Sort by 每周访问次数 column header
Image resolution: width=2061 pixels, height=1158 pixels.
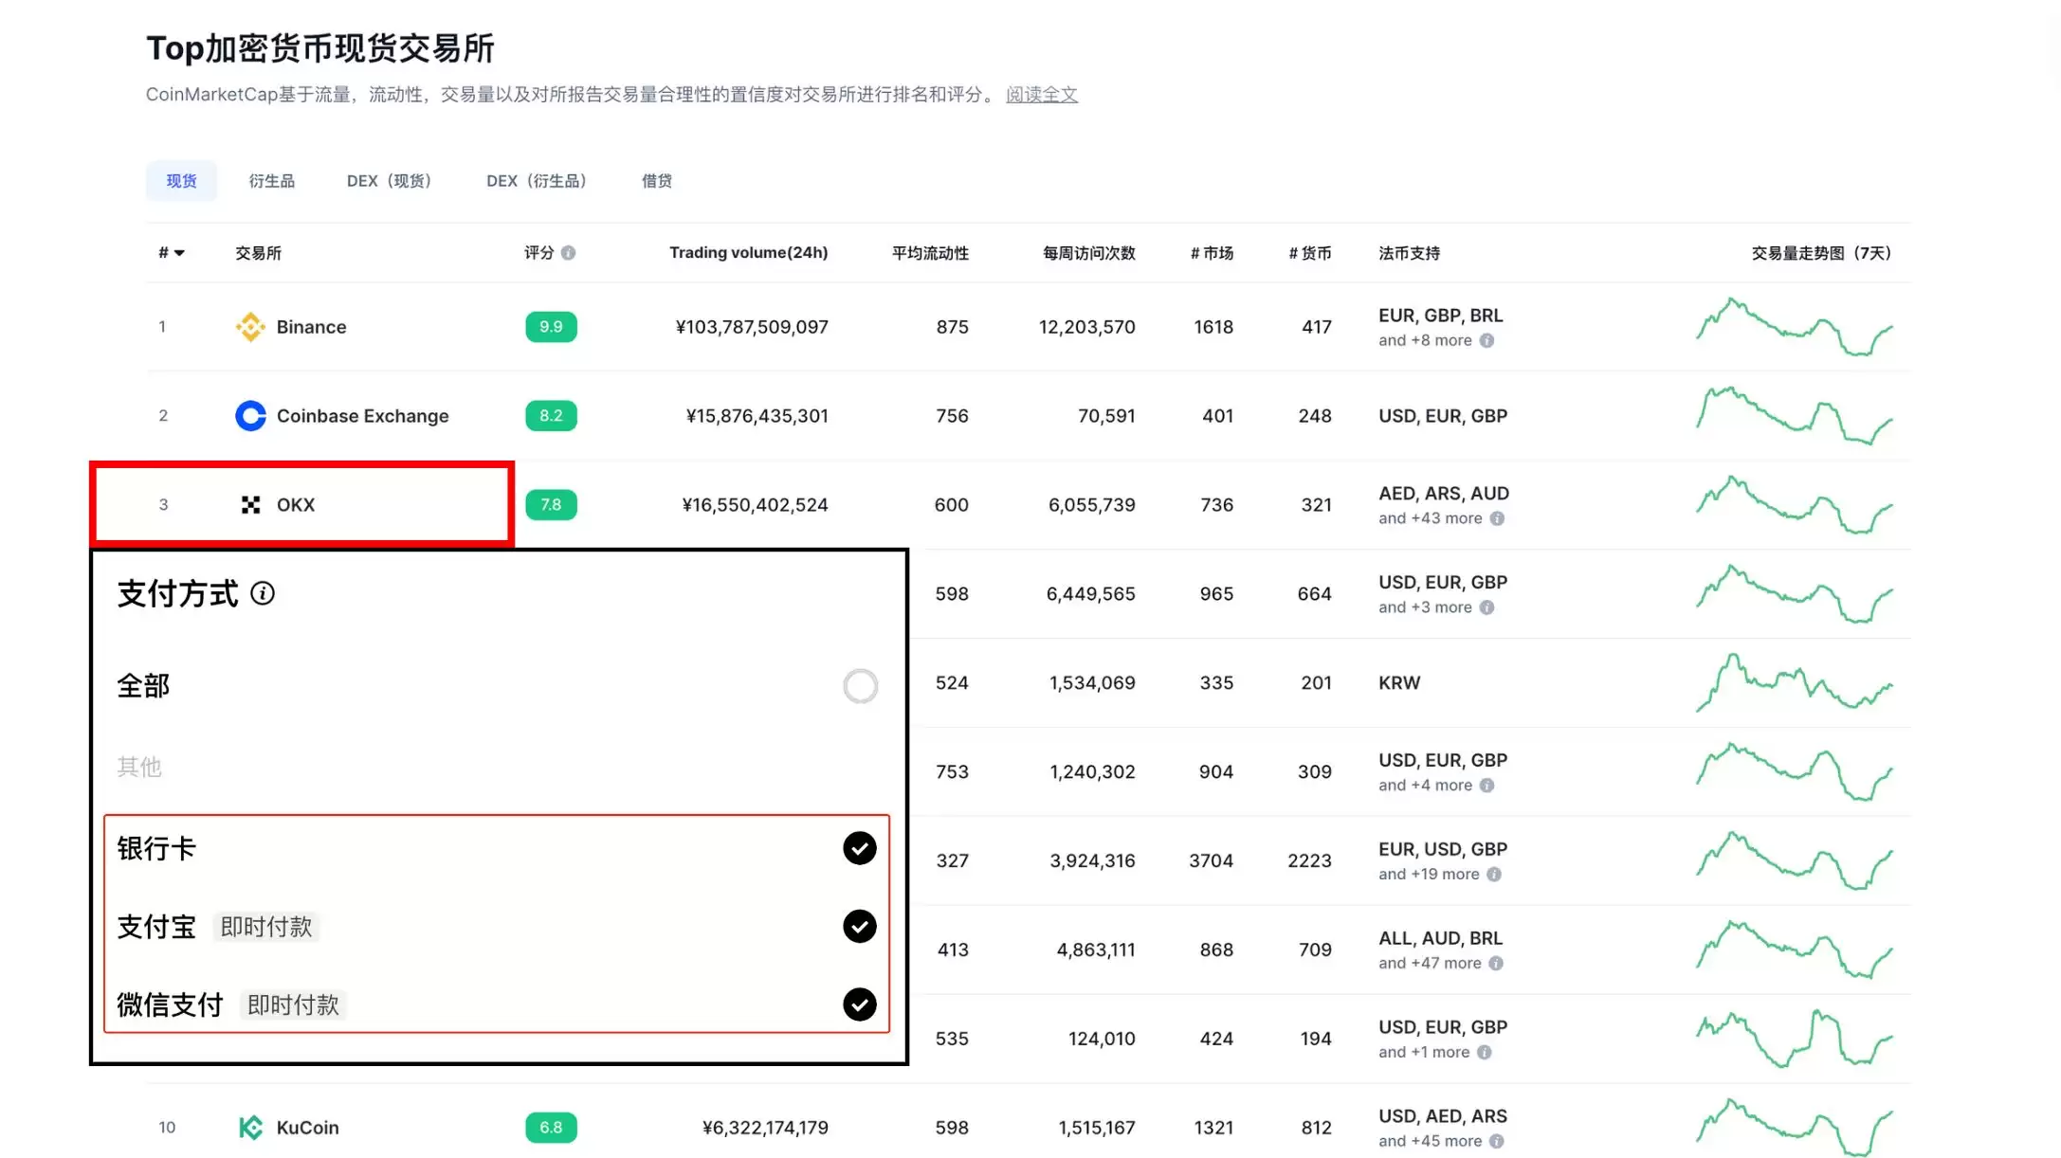[1088, 253]
